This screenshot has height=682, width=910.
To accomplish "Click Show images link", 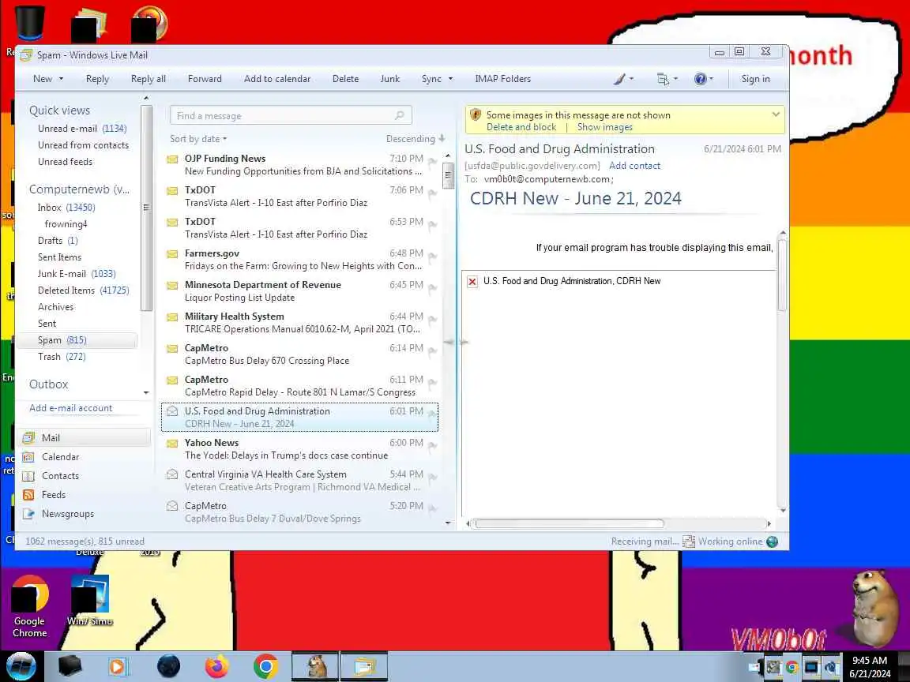I will click(605, 127).
